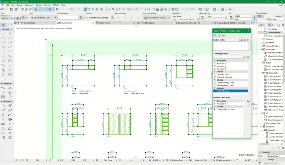The height and width of the screenshot is (165, 285).
Task: Click the Tab Overview grid icon
Action: (16, 23)
